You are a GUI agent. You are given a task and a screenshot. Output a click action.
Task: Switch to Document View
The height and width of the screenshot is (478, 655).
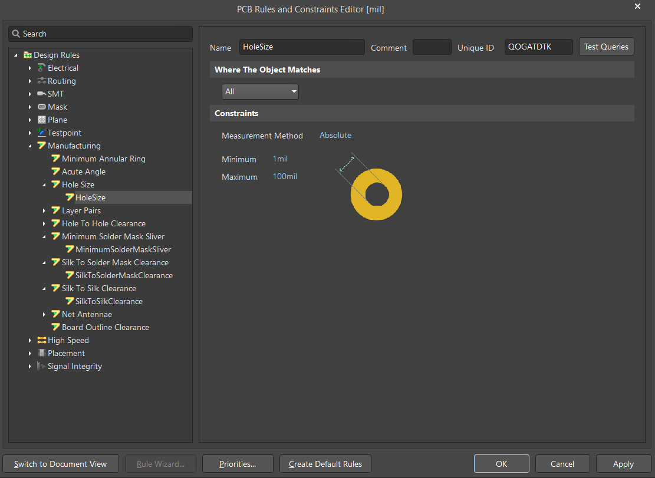pyautogui.click(x=61, y=464)
